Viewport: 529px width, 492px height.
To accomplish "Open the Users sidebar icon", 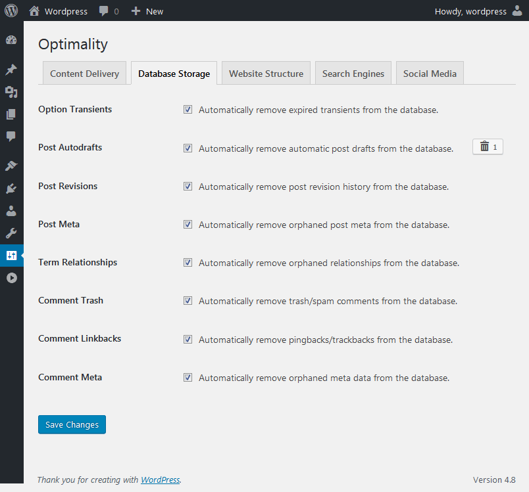I will [11, 211].
